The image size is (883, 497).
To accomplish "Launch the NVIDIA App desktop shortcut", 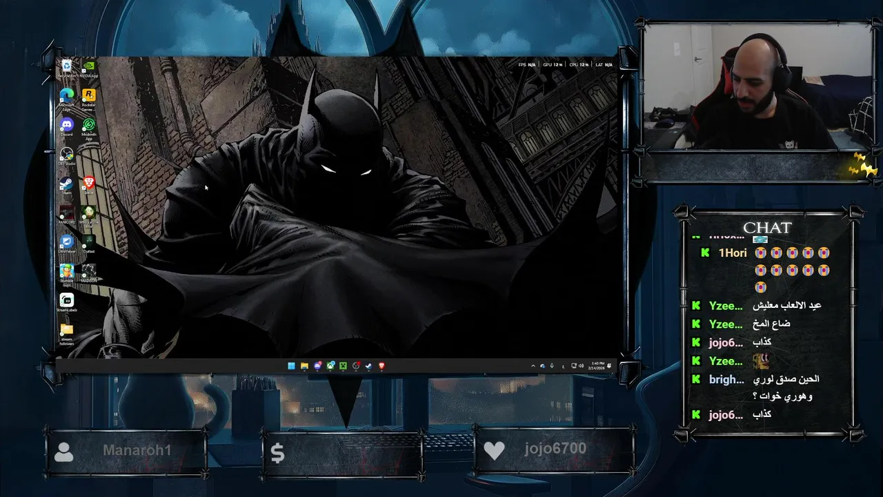I will [88, 69].
